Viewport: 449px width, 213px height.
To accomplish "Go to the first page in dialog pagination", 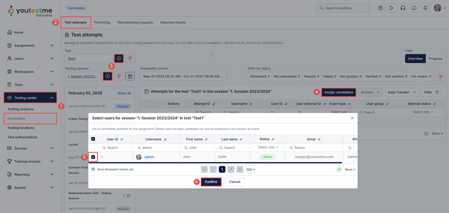I will pyautogui.click(x=204, y=169).
